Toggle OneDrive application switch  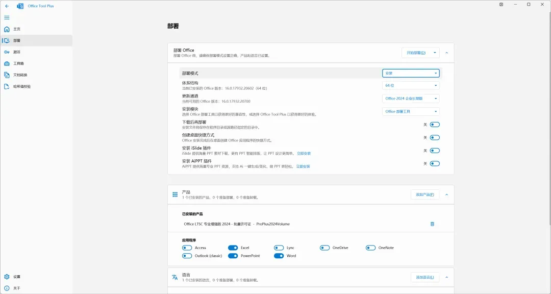(x=324, y=248)
